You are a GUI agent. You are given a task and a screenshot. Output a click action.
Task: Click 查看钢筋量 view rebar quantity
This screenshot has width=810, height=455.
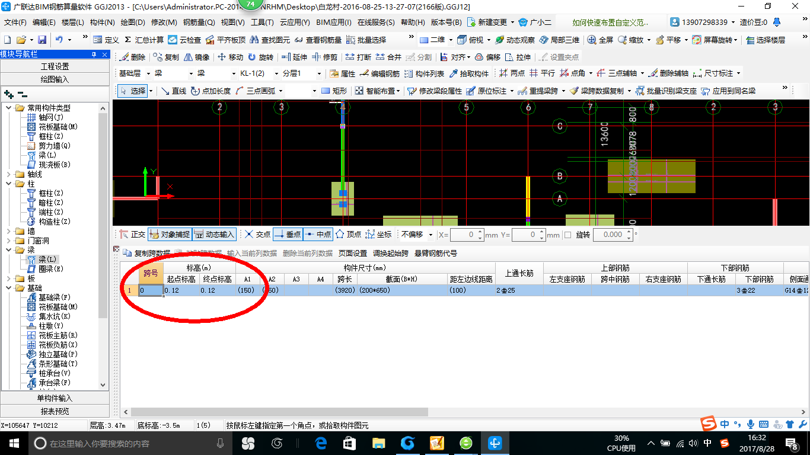[x=318, y=40]
